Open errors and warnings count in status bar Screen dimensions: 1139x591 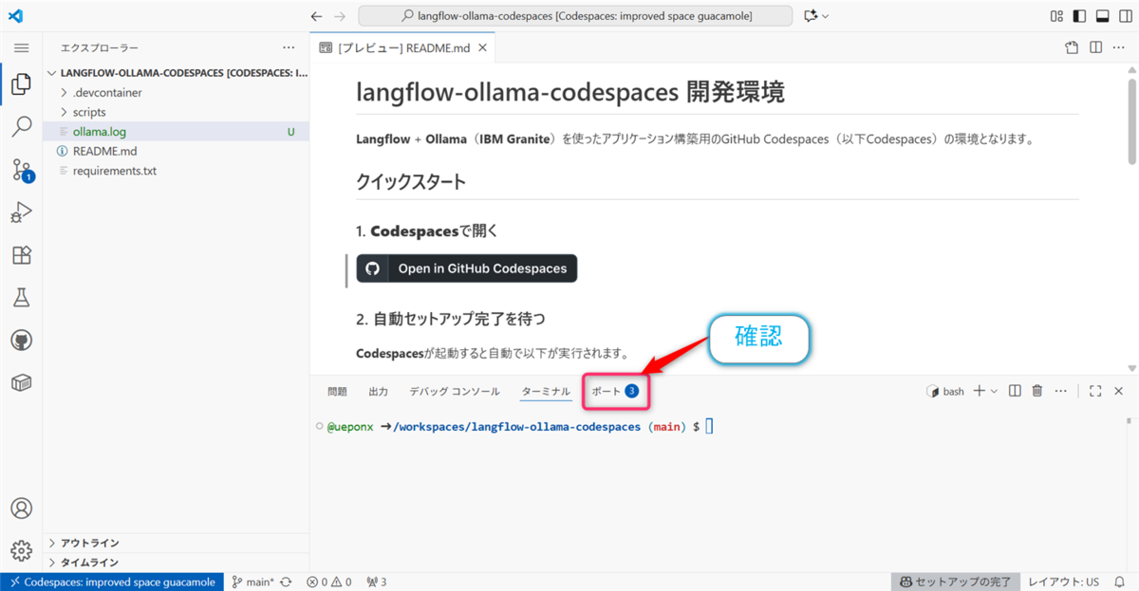329,582
